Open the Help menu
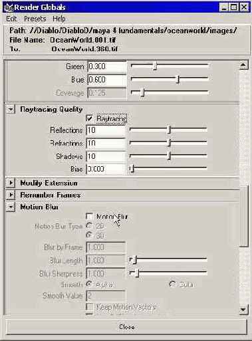252x341 pixels. pyautogui.click(x=59, y=19)
